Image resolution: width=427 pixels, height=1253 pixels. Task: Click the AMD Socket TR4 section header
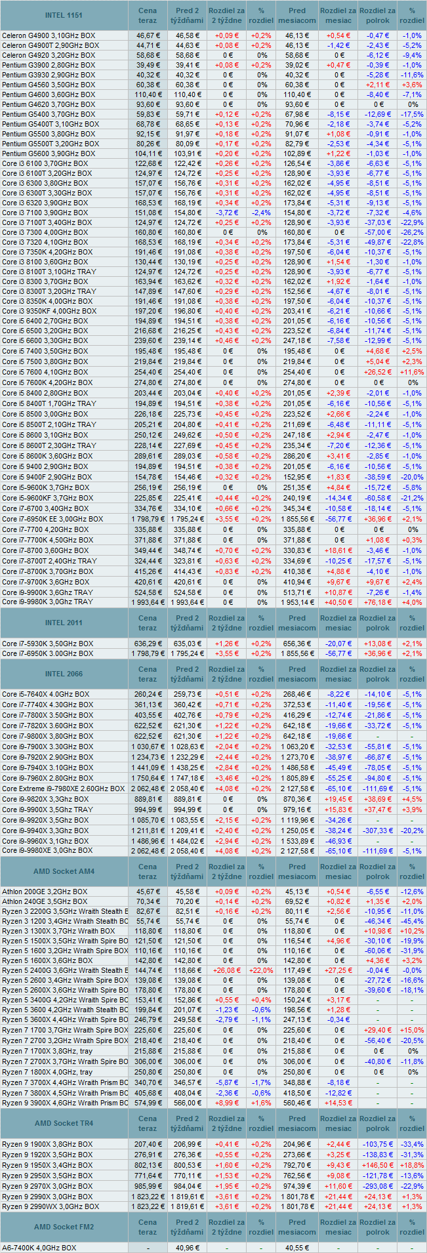[x=64, y=1123]
